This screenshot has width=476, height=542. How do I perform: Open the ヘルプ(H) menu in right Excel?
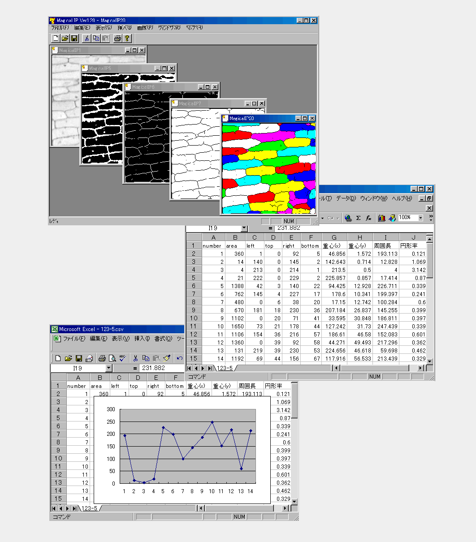[x=402, y=198]
